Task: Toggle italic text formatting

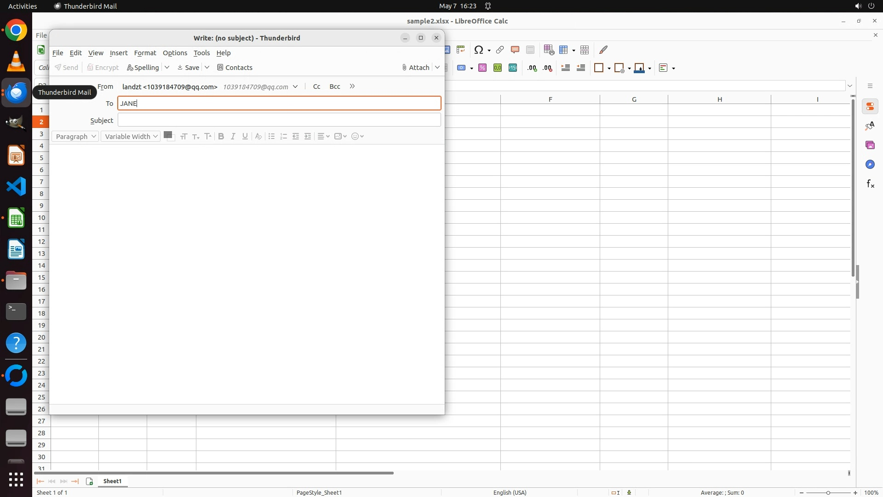Action: pyautogui.click(x=233, y=136)
